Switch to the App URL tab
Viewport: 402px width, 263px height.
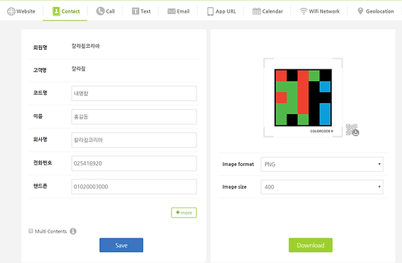pos(221,11)
